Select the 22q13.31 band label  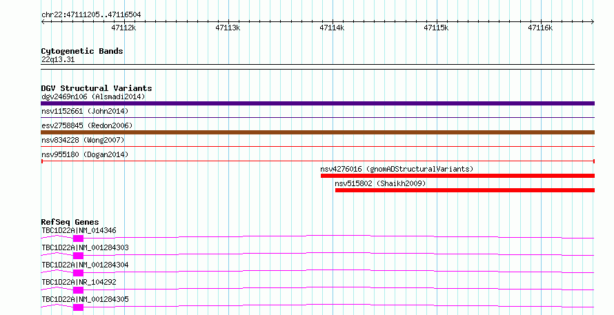click(x=58, y=60)
